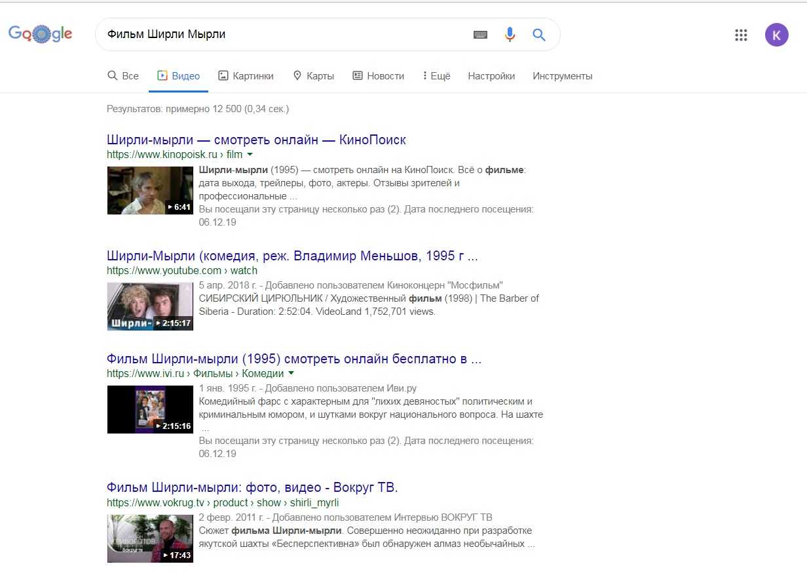Open Настройки search settings
The width and height of the screenshot is (807, 583).
point(491,76)
